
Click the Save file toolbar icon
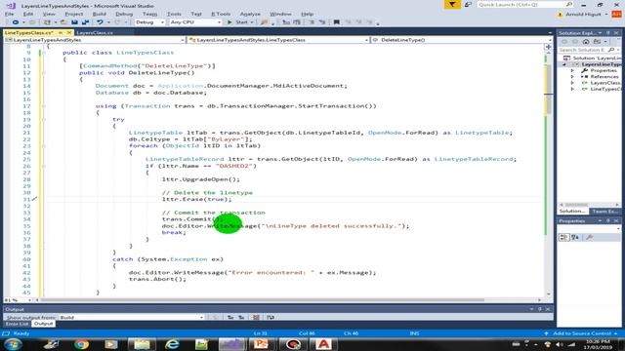[74, 22]
